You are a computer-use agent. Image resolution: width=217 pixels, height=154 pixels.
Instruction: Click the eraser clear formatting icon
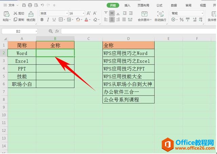coord(95,20)
